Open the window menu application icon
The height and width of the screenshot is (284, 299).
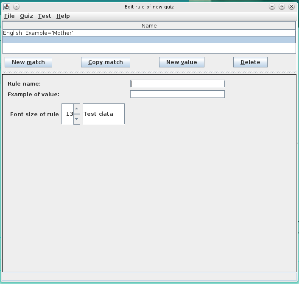tap(7, 7)
